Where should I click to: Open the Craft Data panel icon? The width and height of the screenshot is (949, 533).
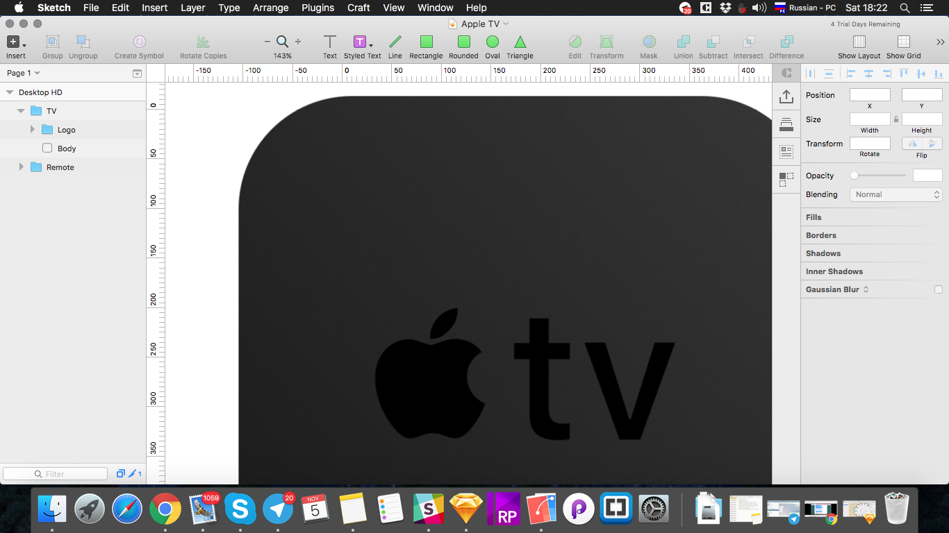click(x=786, y=151)
